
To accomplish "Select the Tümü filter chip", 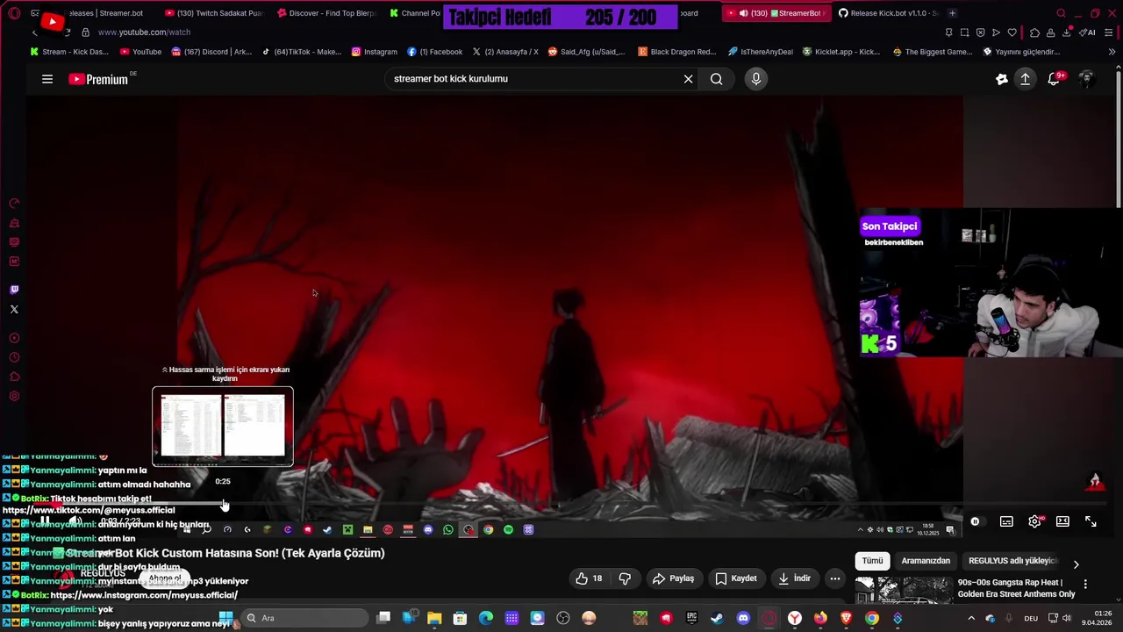I will (872, 561).
